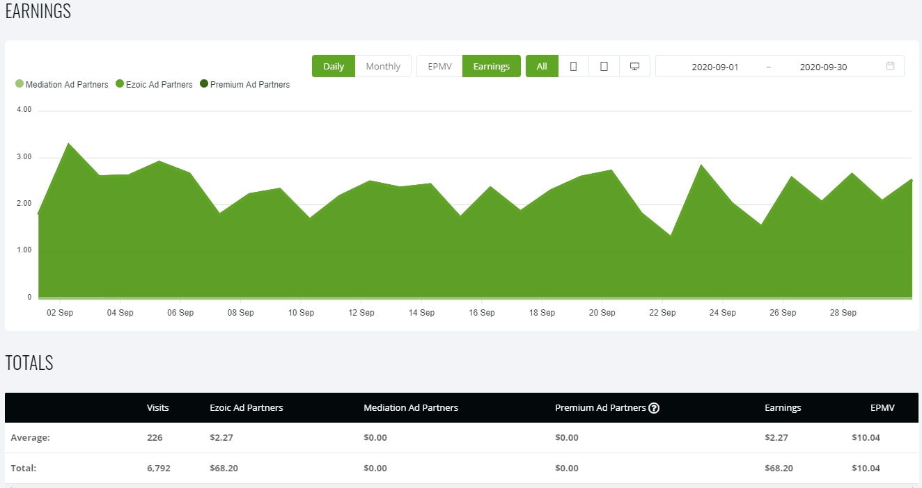Screen dimensions: 922x488
Task: Select total Ezoic value $68.20
Action: (x=224, y=468)
